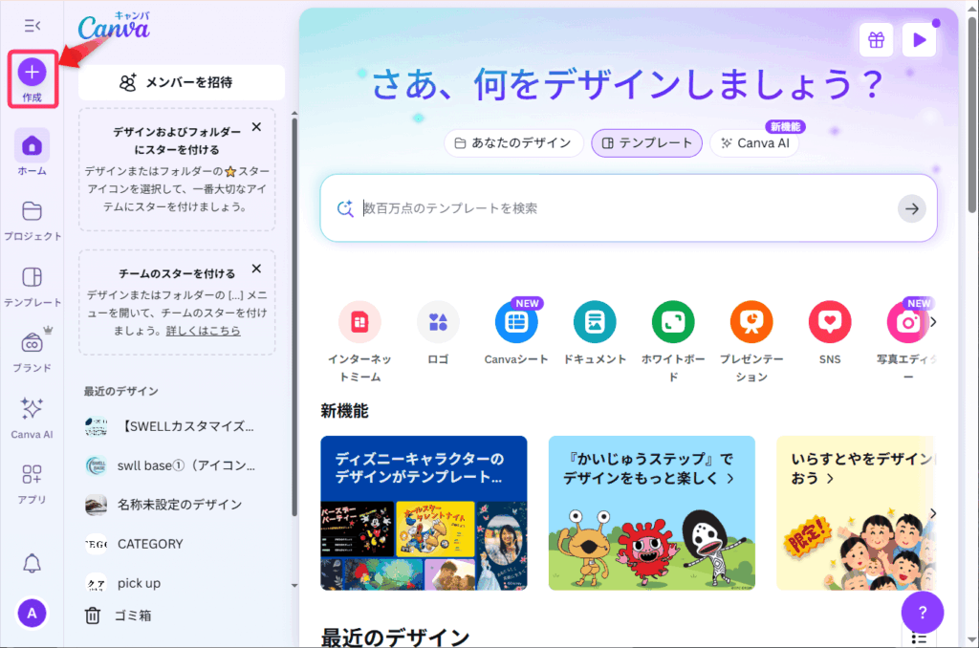
Task: Show more design types chevron
Action: (x=933, y=322)
